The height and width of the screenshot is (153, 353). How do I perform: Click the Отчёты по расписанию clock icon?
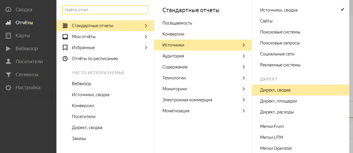[65, 58]
